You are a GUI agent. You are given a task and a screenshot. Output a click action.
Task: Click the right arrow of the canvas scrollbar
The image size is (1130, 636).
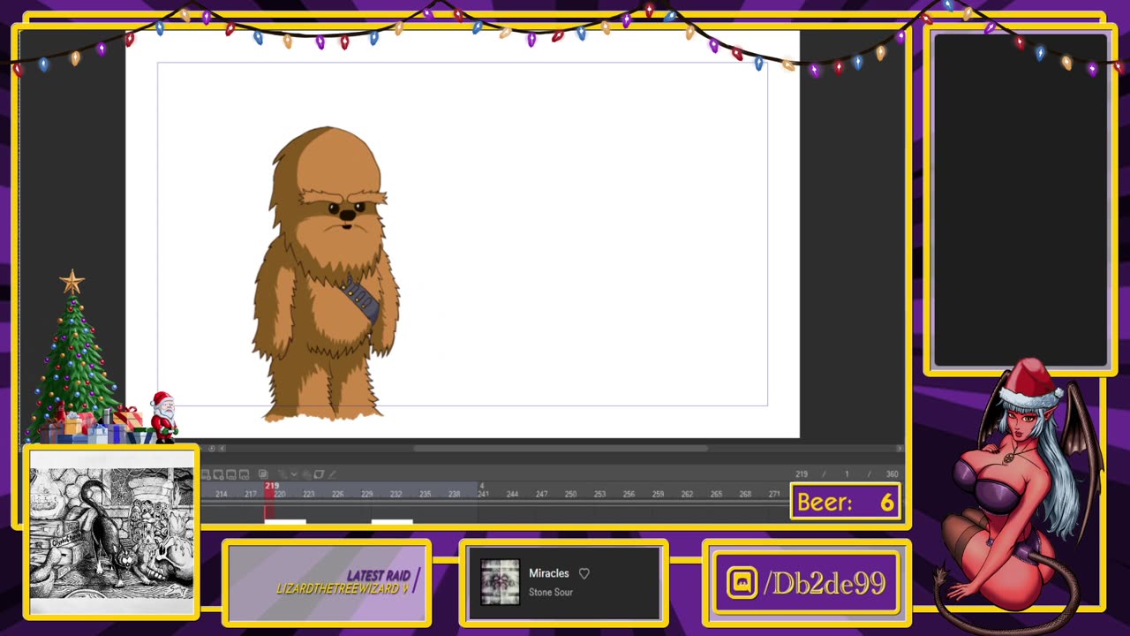click(900, 448)
